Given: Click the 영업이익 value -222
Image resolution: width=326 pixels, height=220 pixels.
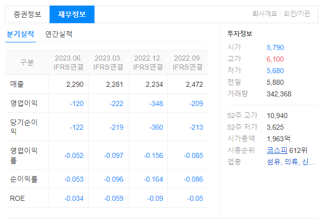Looking at the screenshot, I should point(116,103).
